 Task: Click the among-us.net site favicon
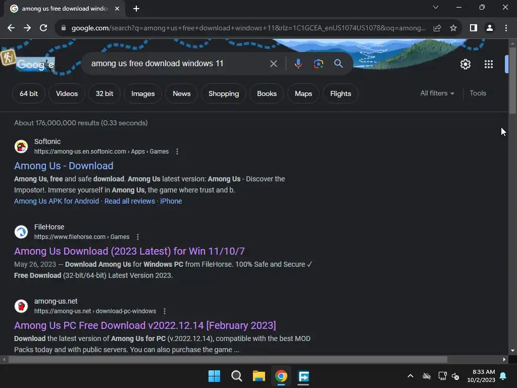coord(21,306)
